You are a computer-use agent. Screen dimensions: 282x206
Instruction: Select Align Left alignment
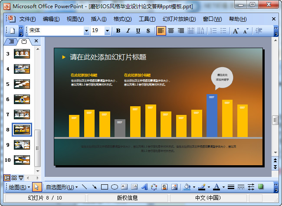point(161,31)
